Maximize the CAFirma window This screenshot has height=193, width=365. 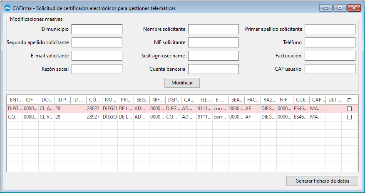[340, 8]
